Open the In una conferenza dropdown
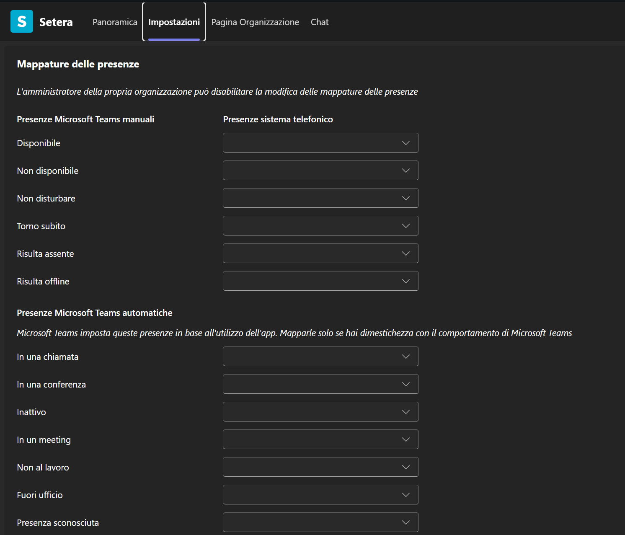The width and height of the screenshot is (625, 535). (x=320, y=384)
